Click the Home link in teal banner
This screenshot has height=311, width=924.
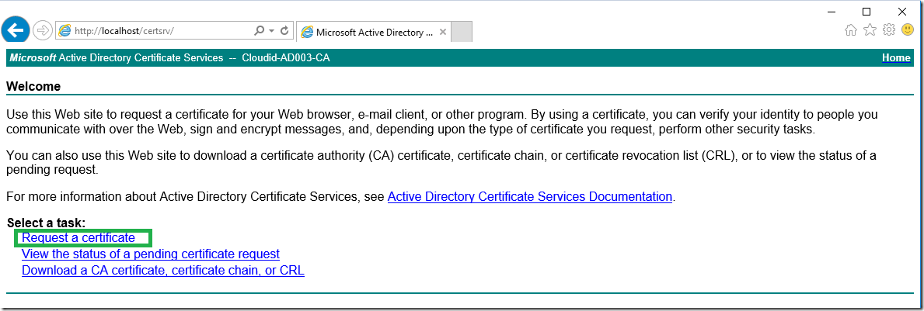[x=896, y=57]
